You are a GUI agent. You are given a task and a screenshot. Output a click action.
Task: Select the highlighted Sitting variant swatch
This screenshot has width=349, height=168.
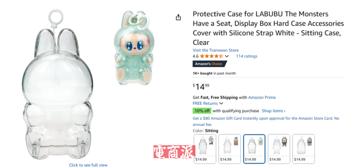[x=254, y=149]
